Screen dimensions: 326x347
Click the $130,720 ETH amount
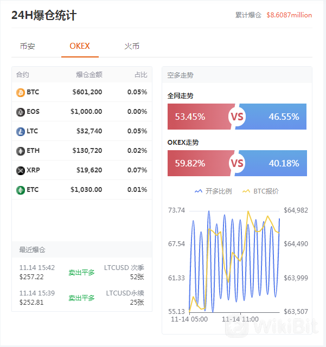click(87, 151)
